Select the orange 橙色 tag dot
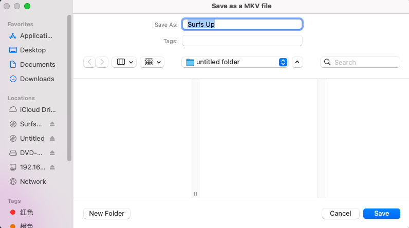Screen dimensions: 409x228 [12, 226]
